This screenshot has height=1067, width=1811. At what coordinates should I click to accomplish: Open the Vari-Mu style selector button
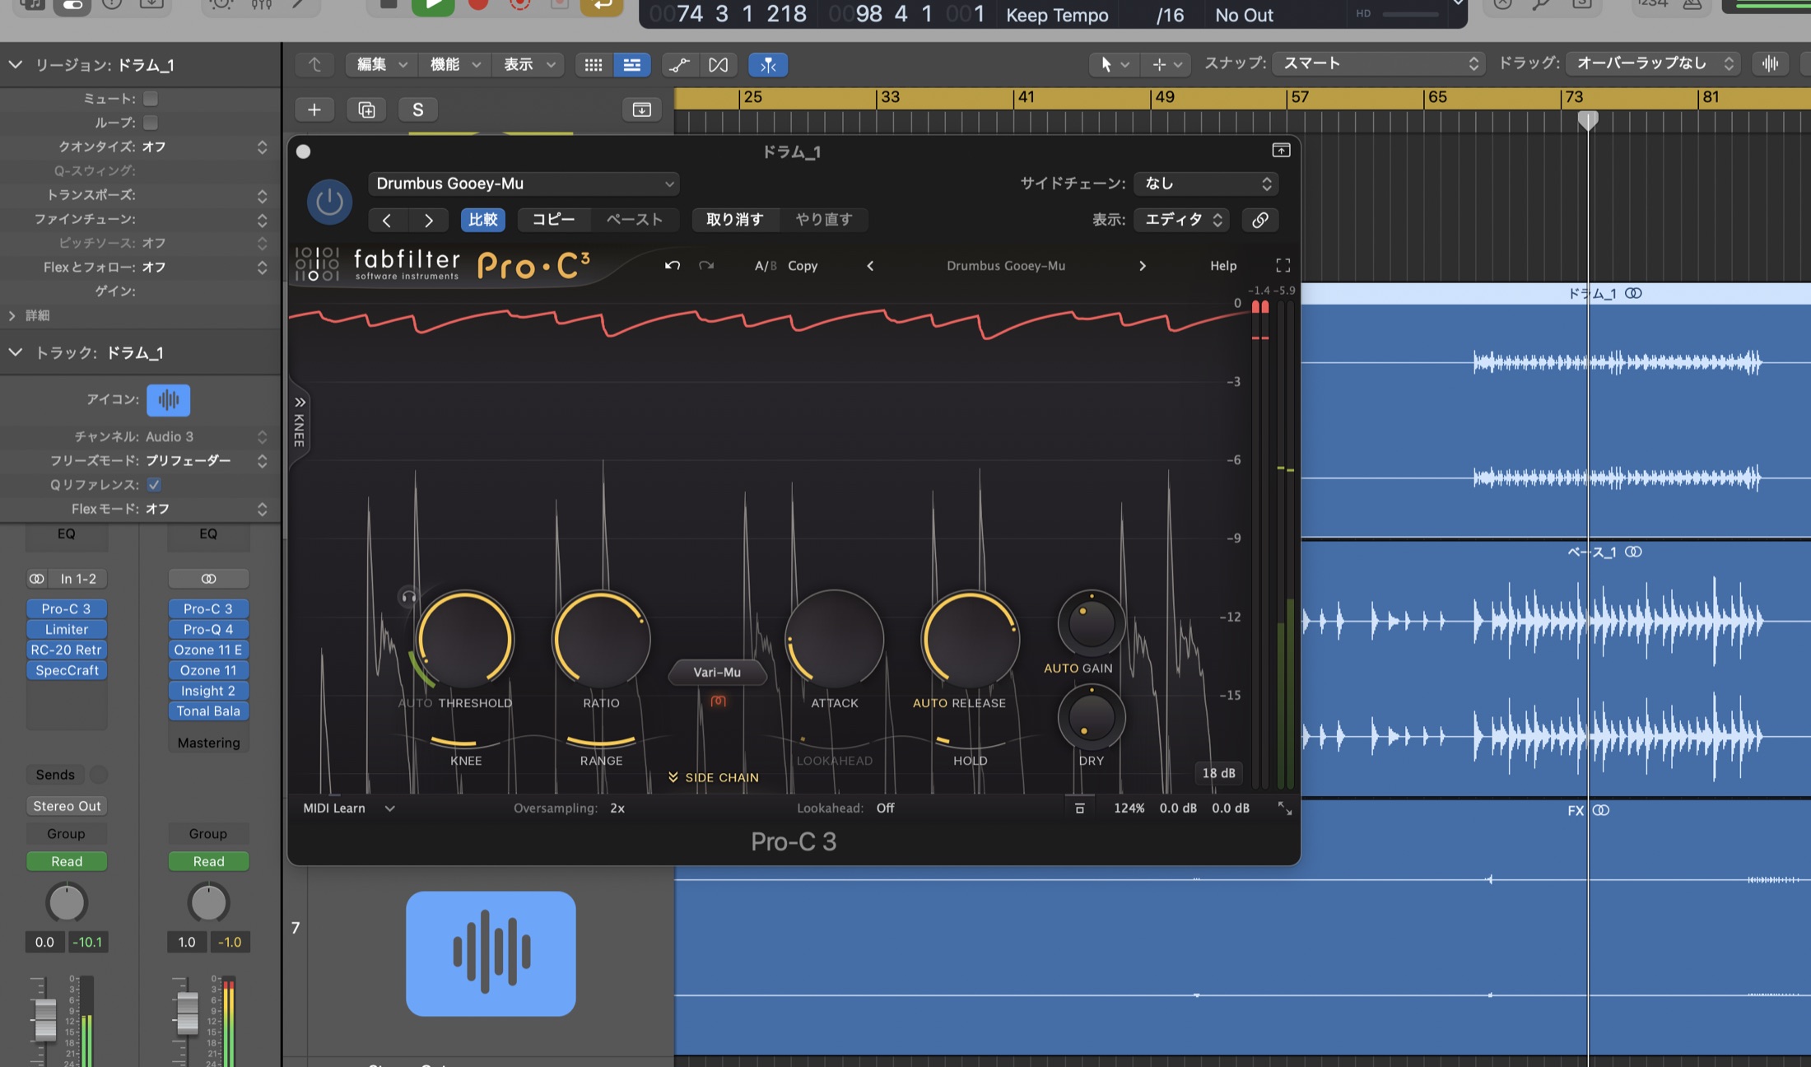point(717,672)
